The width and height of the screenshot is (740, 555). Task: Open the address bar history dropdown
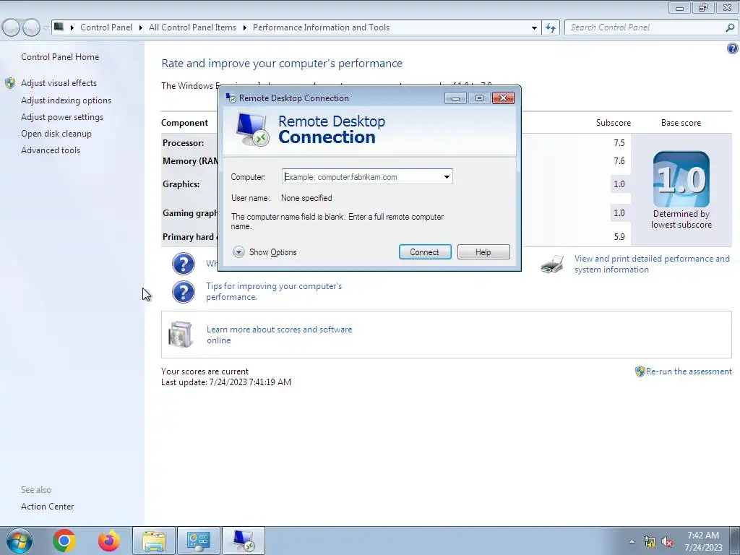point(534,28)
